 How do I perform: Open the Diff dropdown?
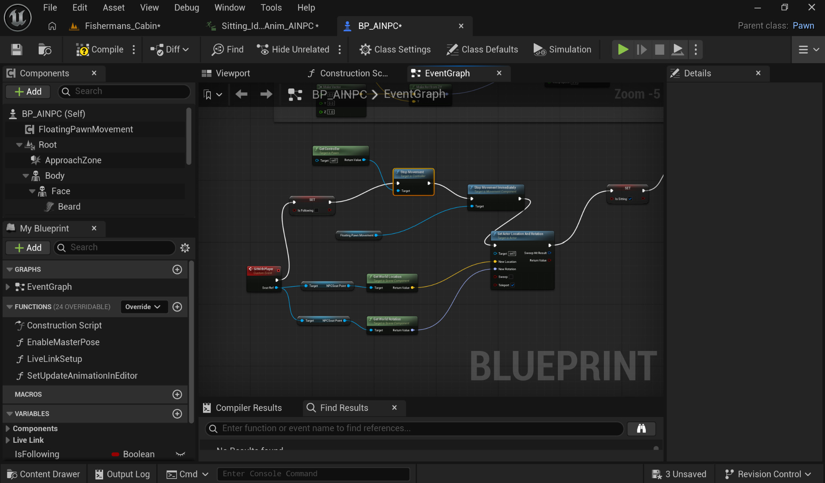[170, 50]
